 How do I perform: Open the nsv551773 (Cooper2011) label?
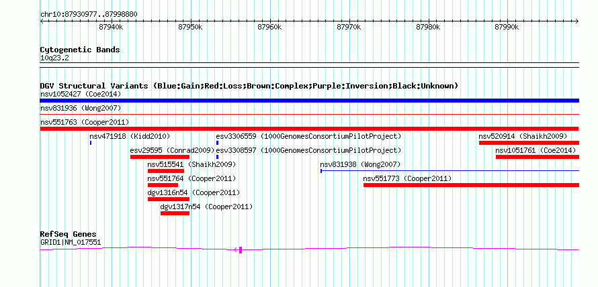407,178
